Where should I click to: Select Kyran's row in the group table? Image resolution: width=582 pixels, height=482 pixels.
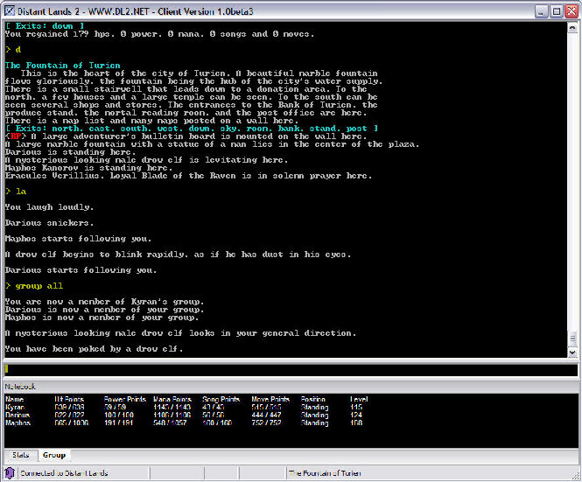coord(175,408)
